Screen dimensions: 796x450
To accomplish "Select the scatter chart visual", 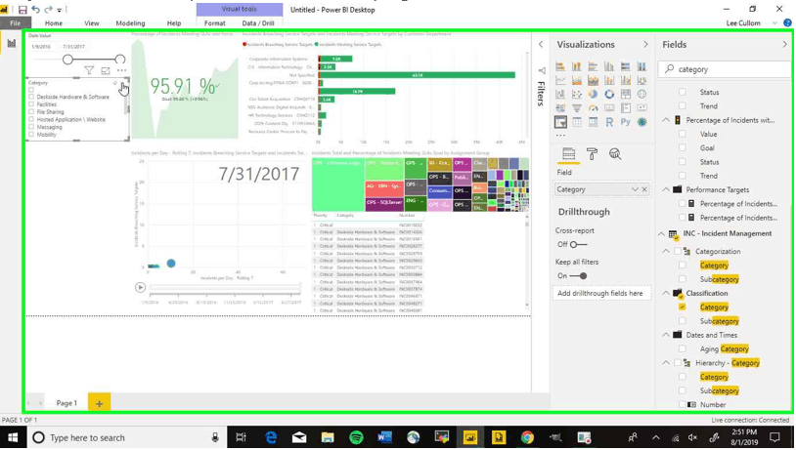I will (577, 95).
